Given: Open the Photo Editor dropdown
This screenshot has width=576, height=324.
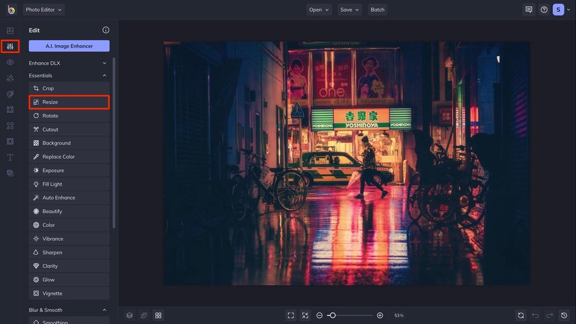Looking at the screenshot, I should click(x=44, y=10).
